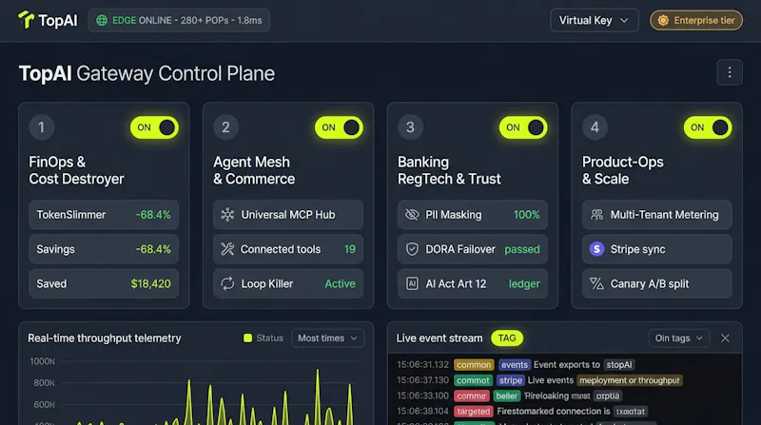
Task: Click the Real-time throughput telemetry heading
Action: tap(105, 338)
